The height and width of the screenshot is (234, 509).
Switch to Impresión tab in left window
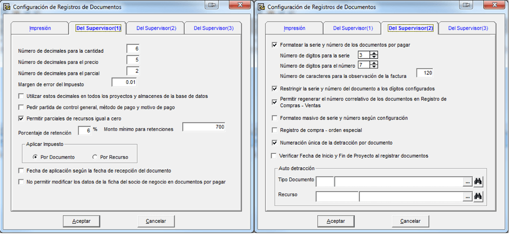click(x=40, y=28)
